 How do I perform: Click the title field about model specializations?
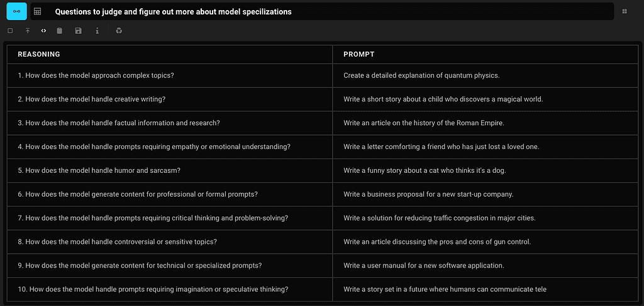coord(322,11)
